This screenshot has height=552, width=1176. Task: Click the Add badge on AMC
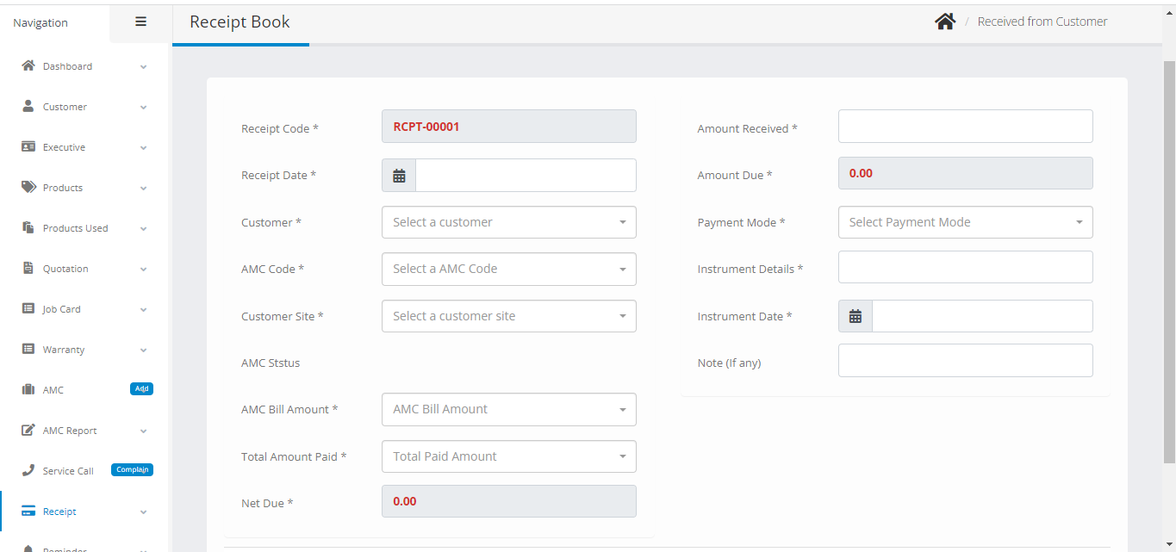point(141,388)
